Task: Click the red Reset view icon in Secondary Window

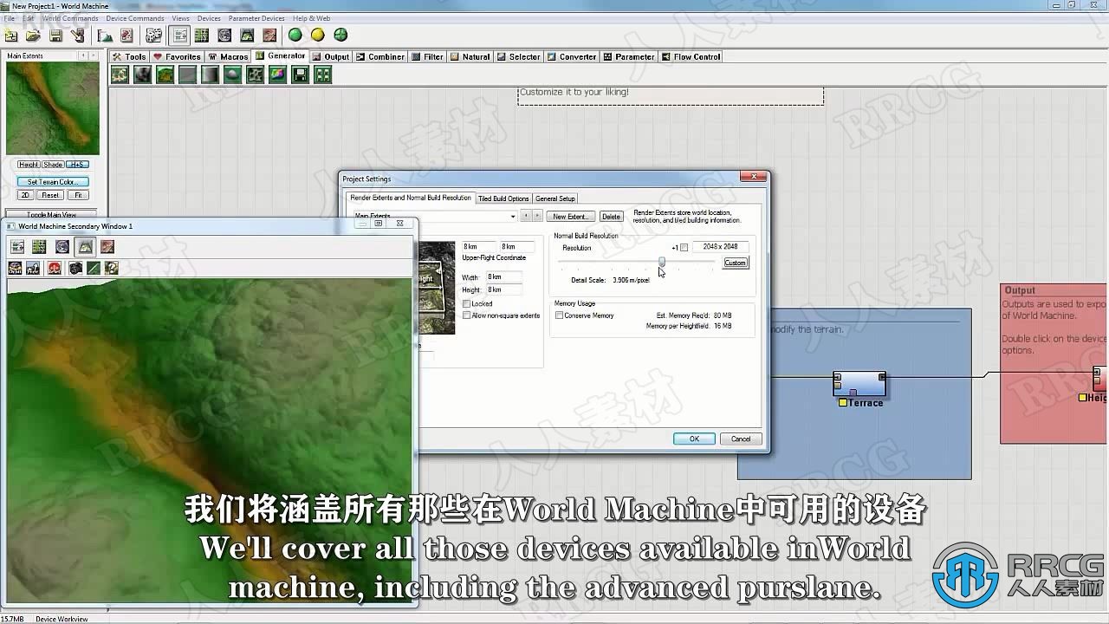Action: 54,269
